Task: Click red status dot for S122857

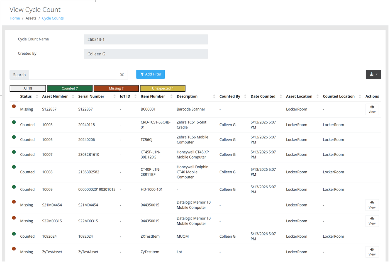Action: coord(14,106)
